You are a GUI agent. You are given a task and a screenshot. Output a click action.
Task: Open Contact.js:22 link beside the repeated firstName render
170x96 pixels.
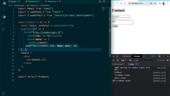159,81
